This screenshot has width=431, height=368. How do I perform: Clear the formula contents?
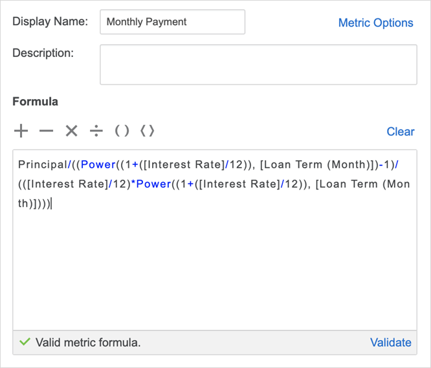pyautogui.click(x=400, y=132)
